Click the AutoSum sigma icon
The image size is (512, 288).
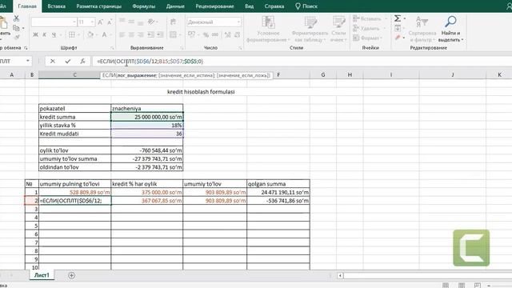(398, 18)
